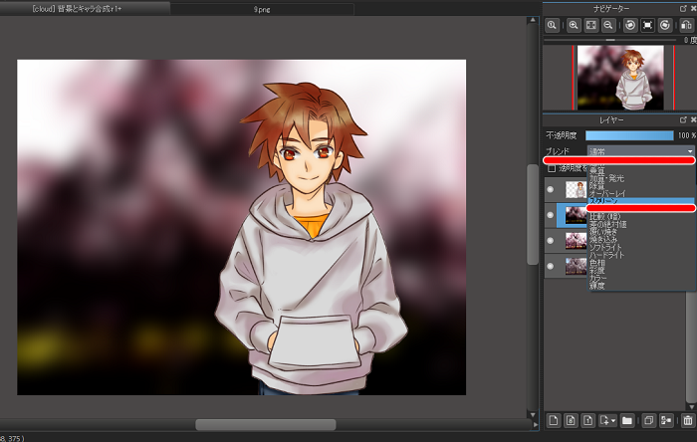Collapse the blend mode dropdown arrow
The height and width of the screenshot is (442, 697).
point(689,151)
